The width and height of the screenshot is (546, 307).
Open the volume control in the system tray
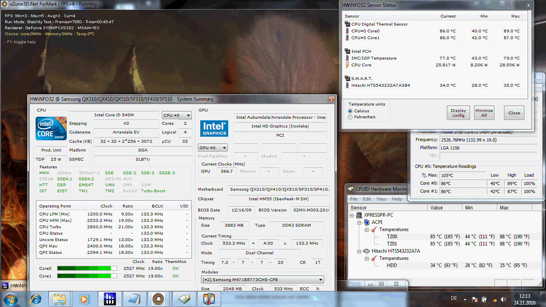tap(502, 299)
